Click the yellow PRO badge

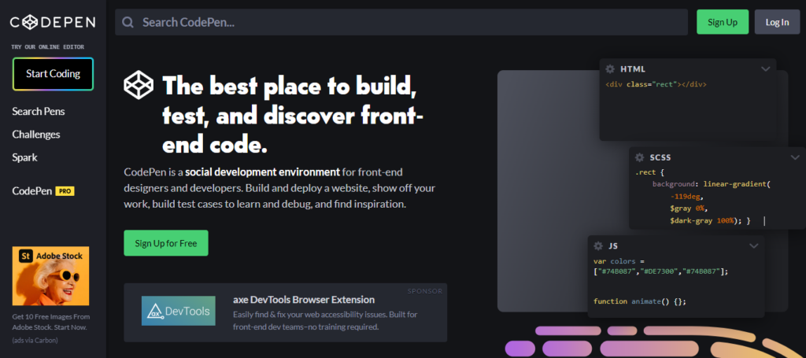65,191
